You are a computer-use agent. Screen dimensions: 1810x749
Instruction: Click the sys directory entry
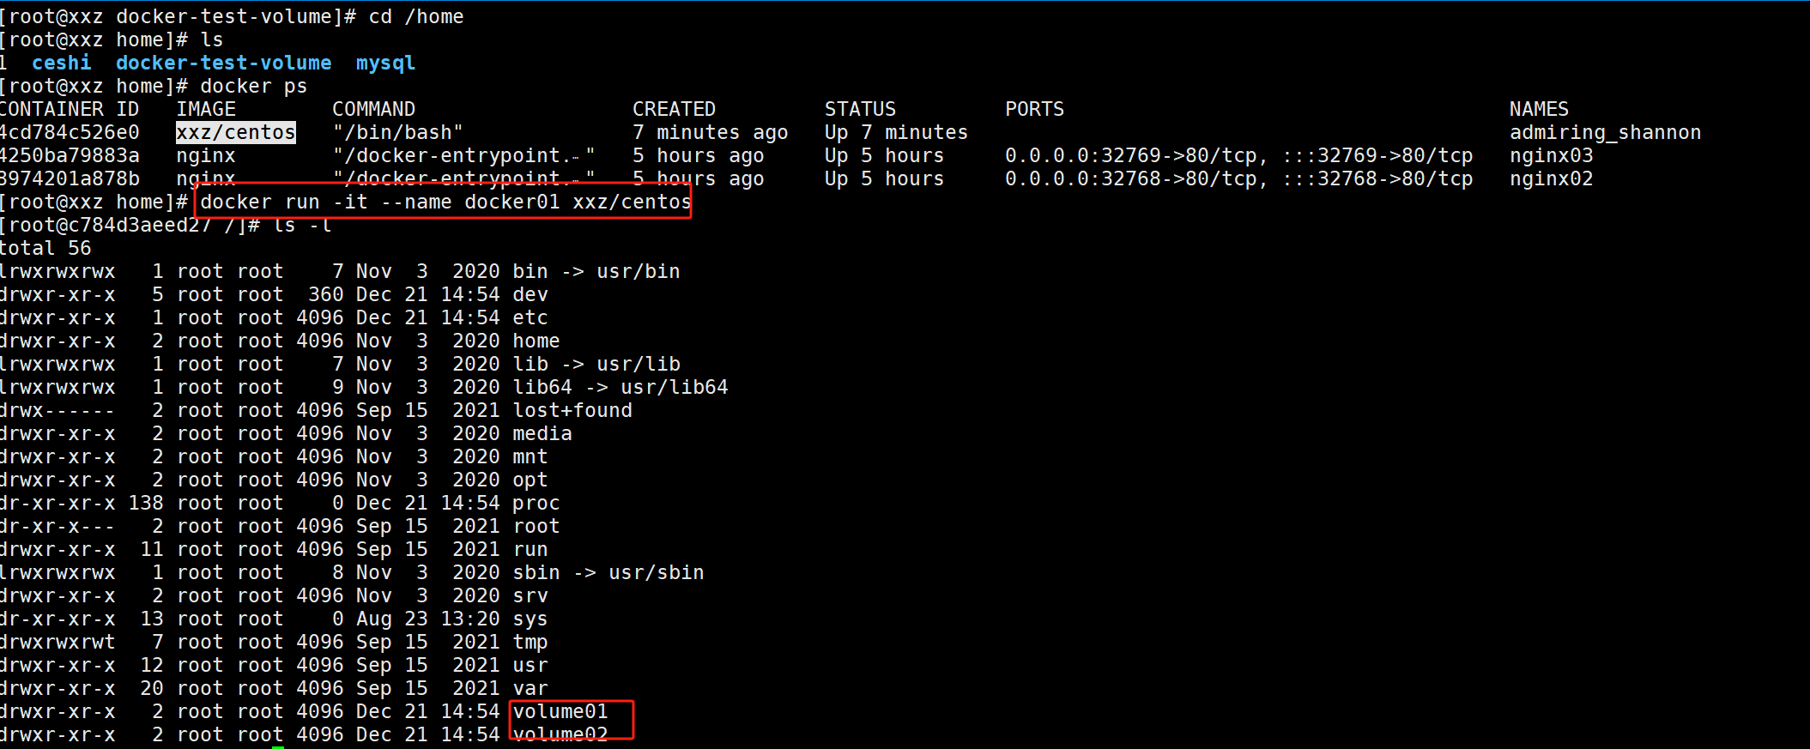coord(530,619)
